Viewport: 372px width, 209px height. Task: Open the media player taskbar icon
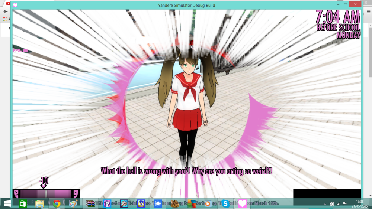[x=208, y=203]
